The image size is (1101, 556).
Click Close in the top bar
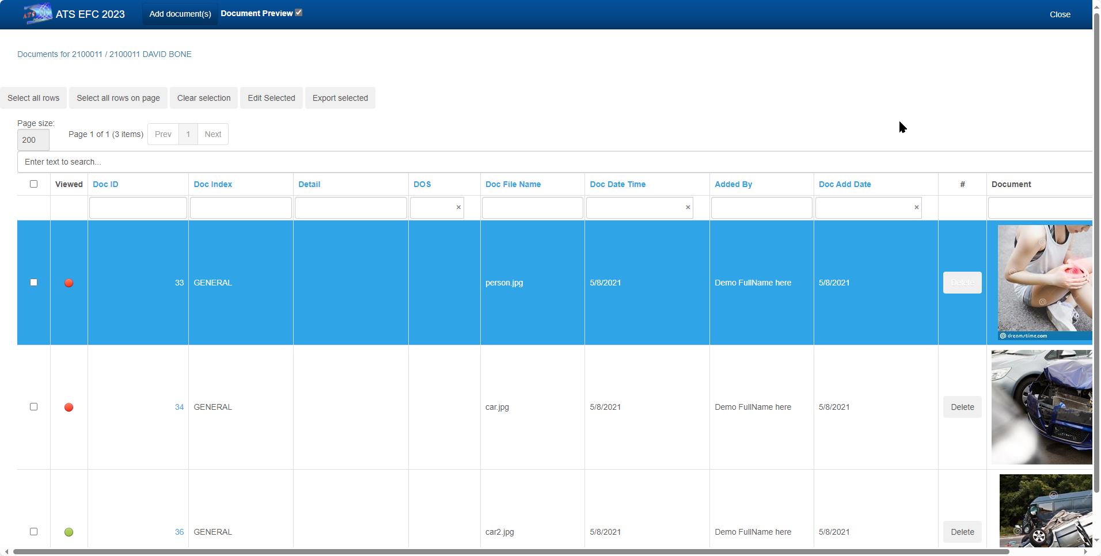pyautogui.click(x=1060, y=14)
